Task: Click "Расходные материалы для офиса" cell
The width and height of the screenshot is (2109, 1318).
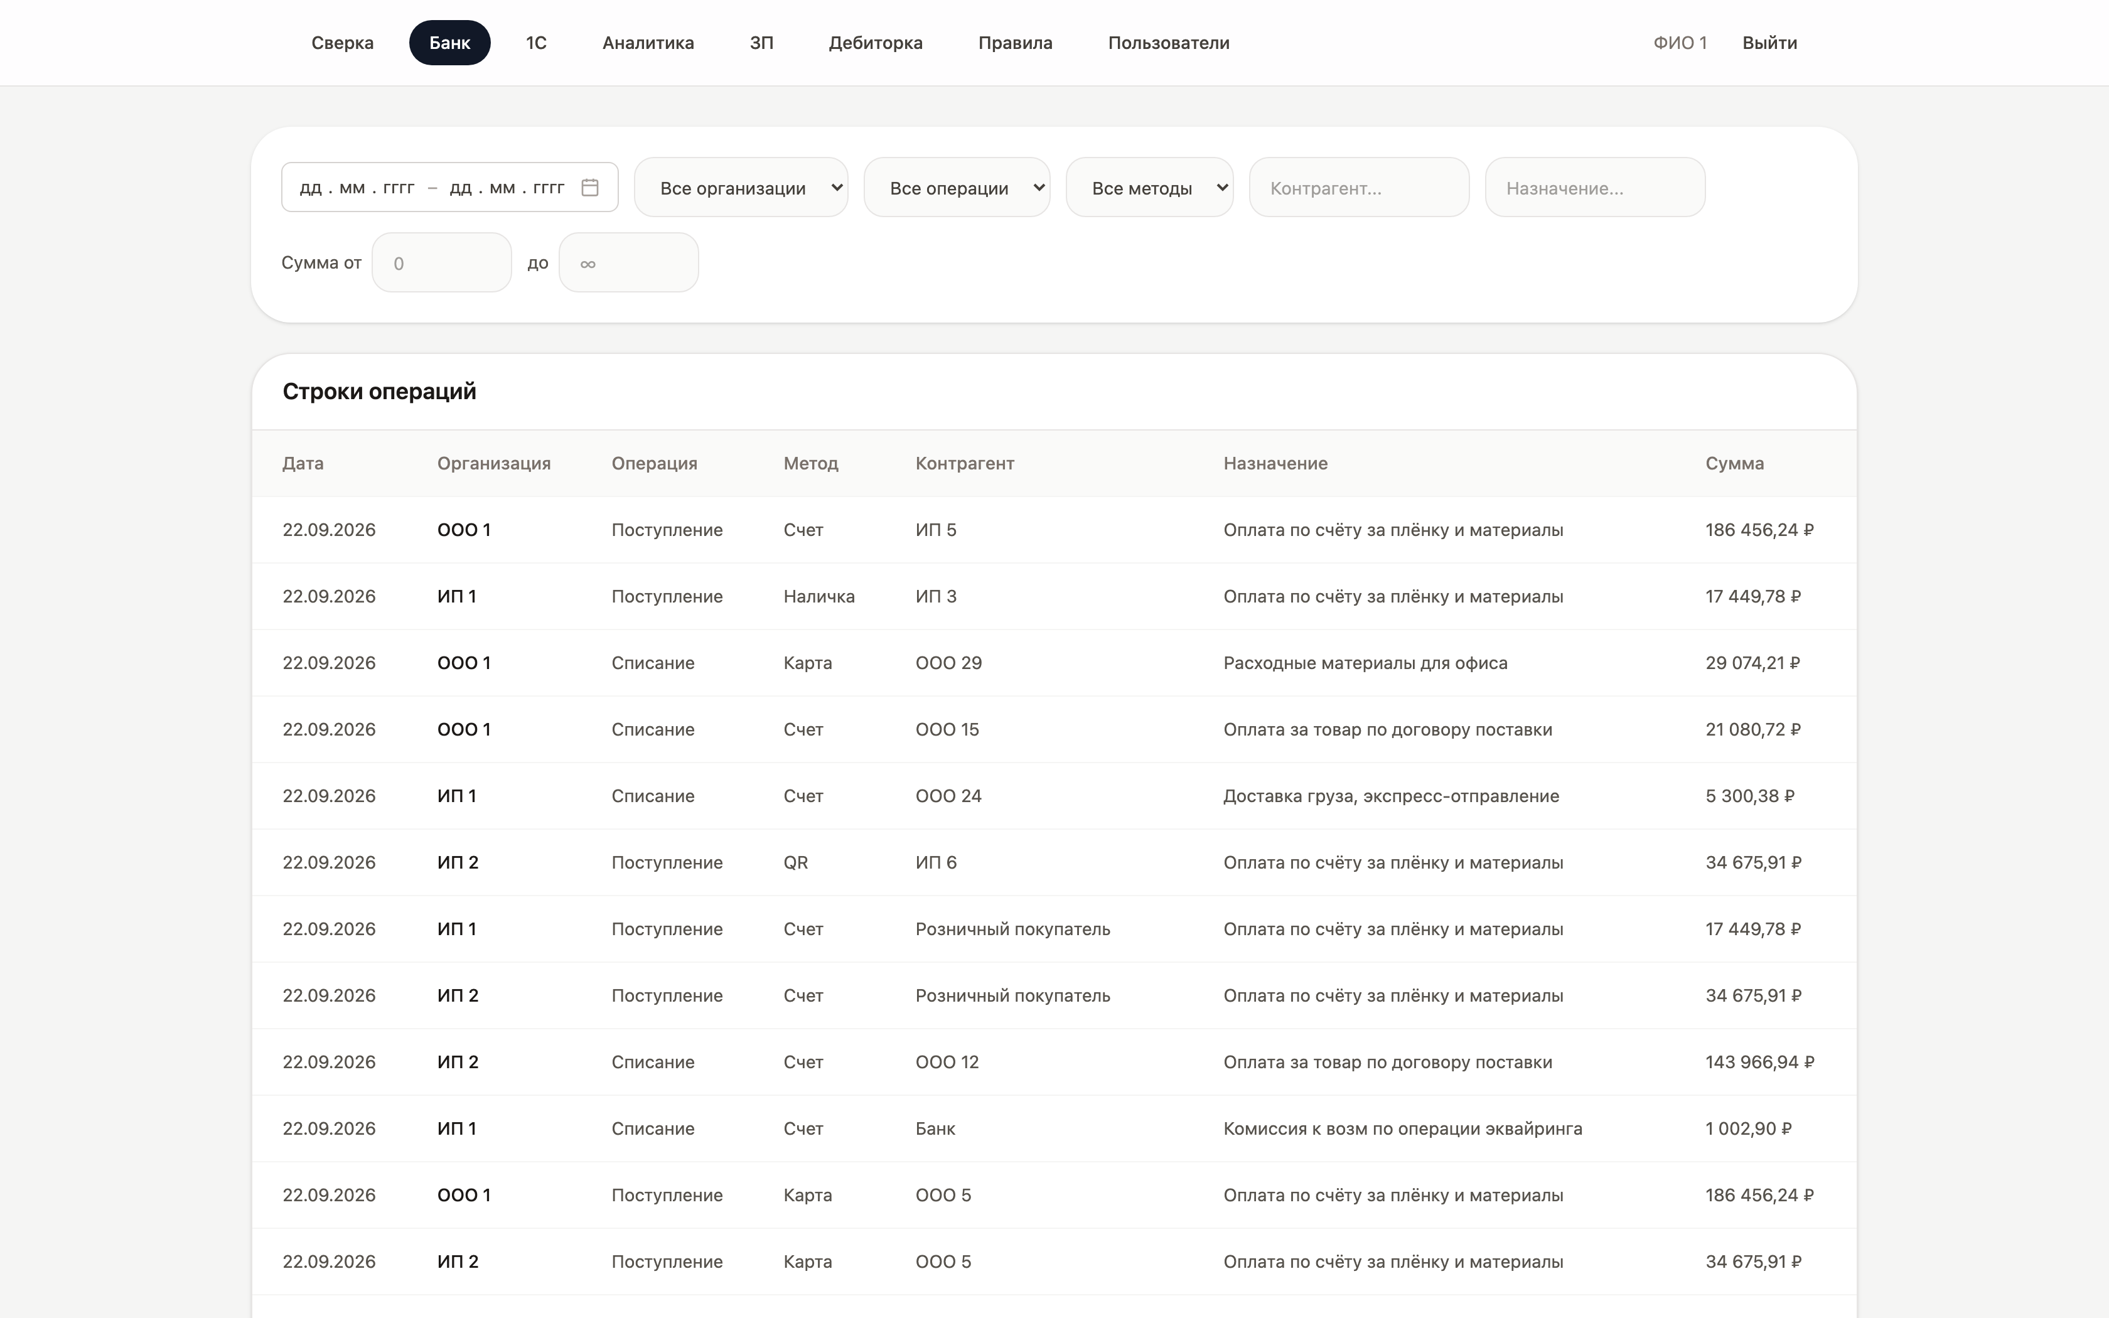Action: [1365, 663]
